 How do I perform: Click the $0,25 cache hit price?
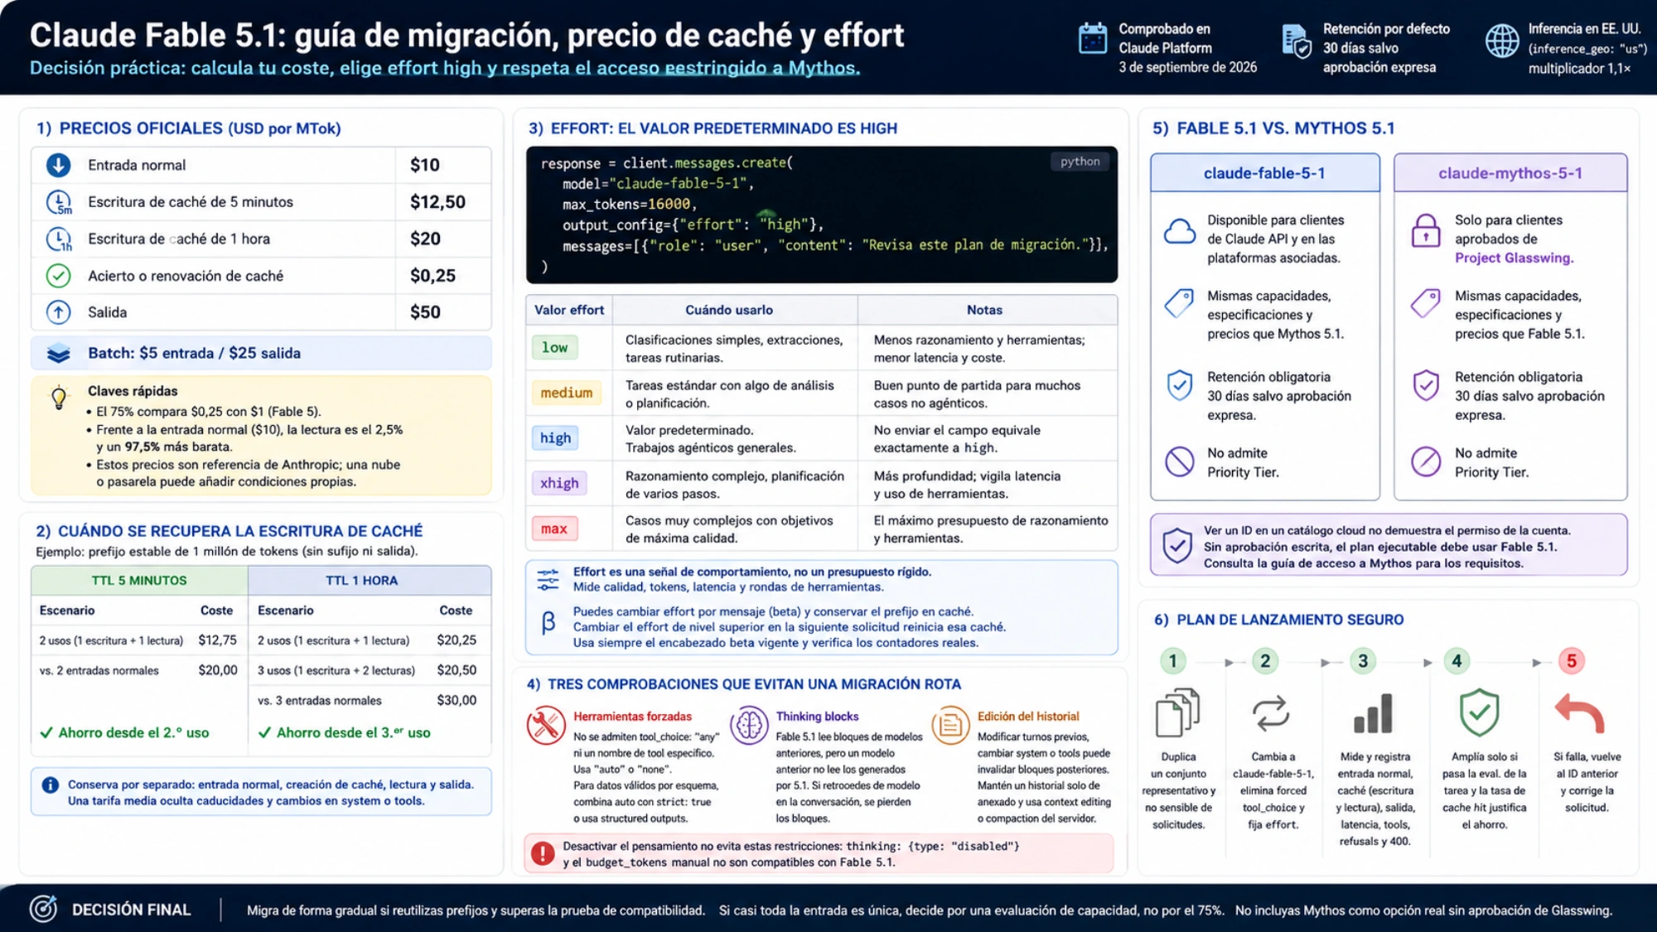point(432,276)
